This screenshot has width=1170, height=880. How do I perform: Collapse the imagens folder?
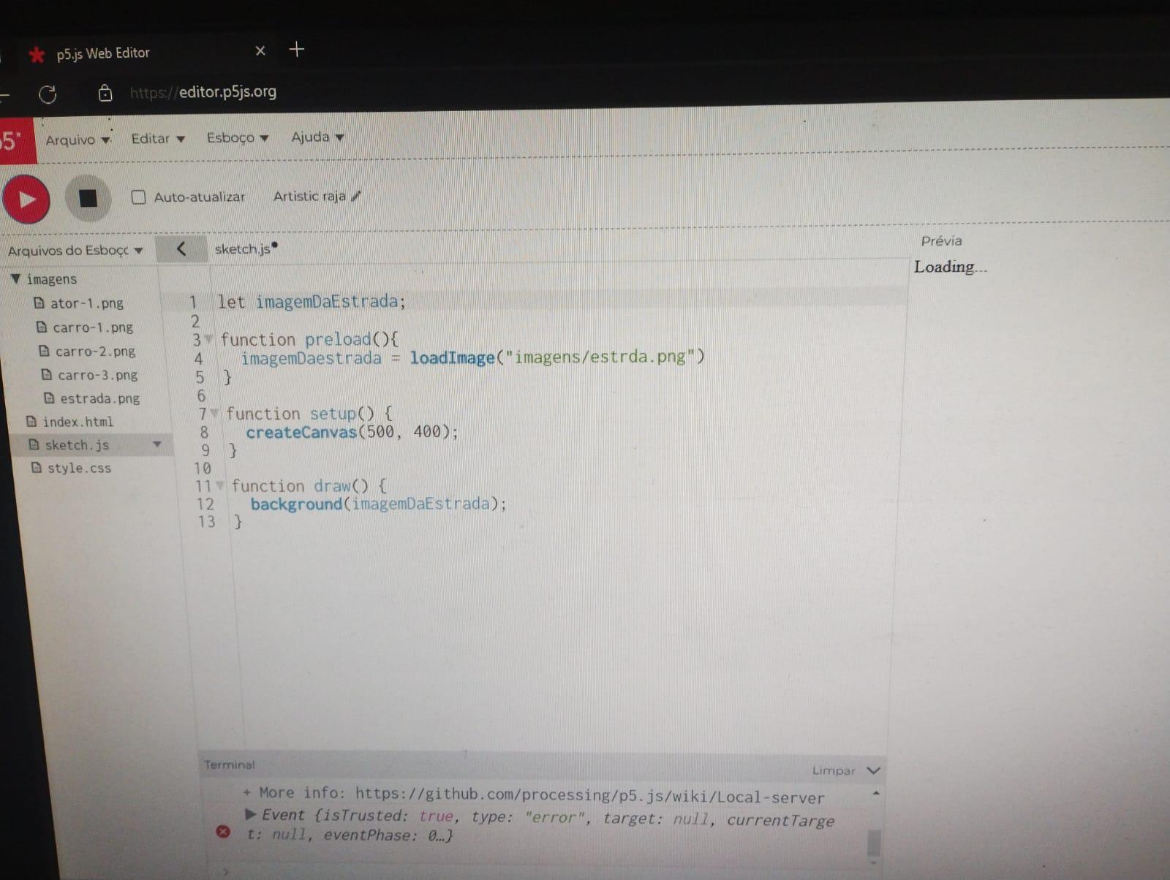click(x=15, y=278)
